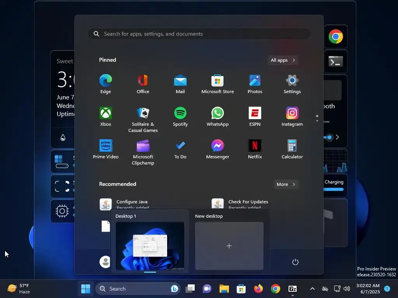Launch Office from pinned apps
398x298 pixels.
[x=143, y=84]
